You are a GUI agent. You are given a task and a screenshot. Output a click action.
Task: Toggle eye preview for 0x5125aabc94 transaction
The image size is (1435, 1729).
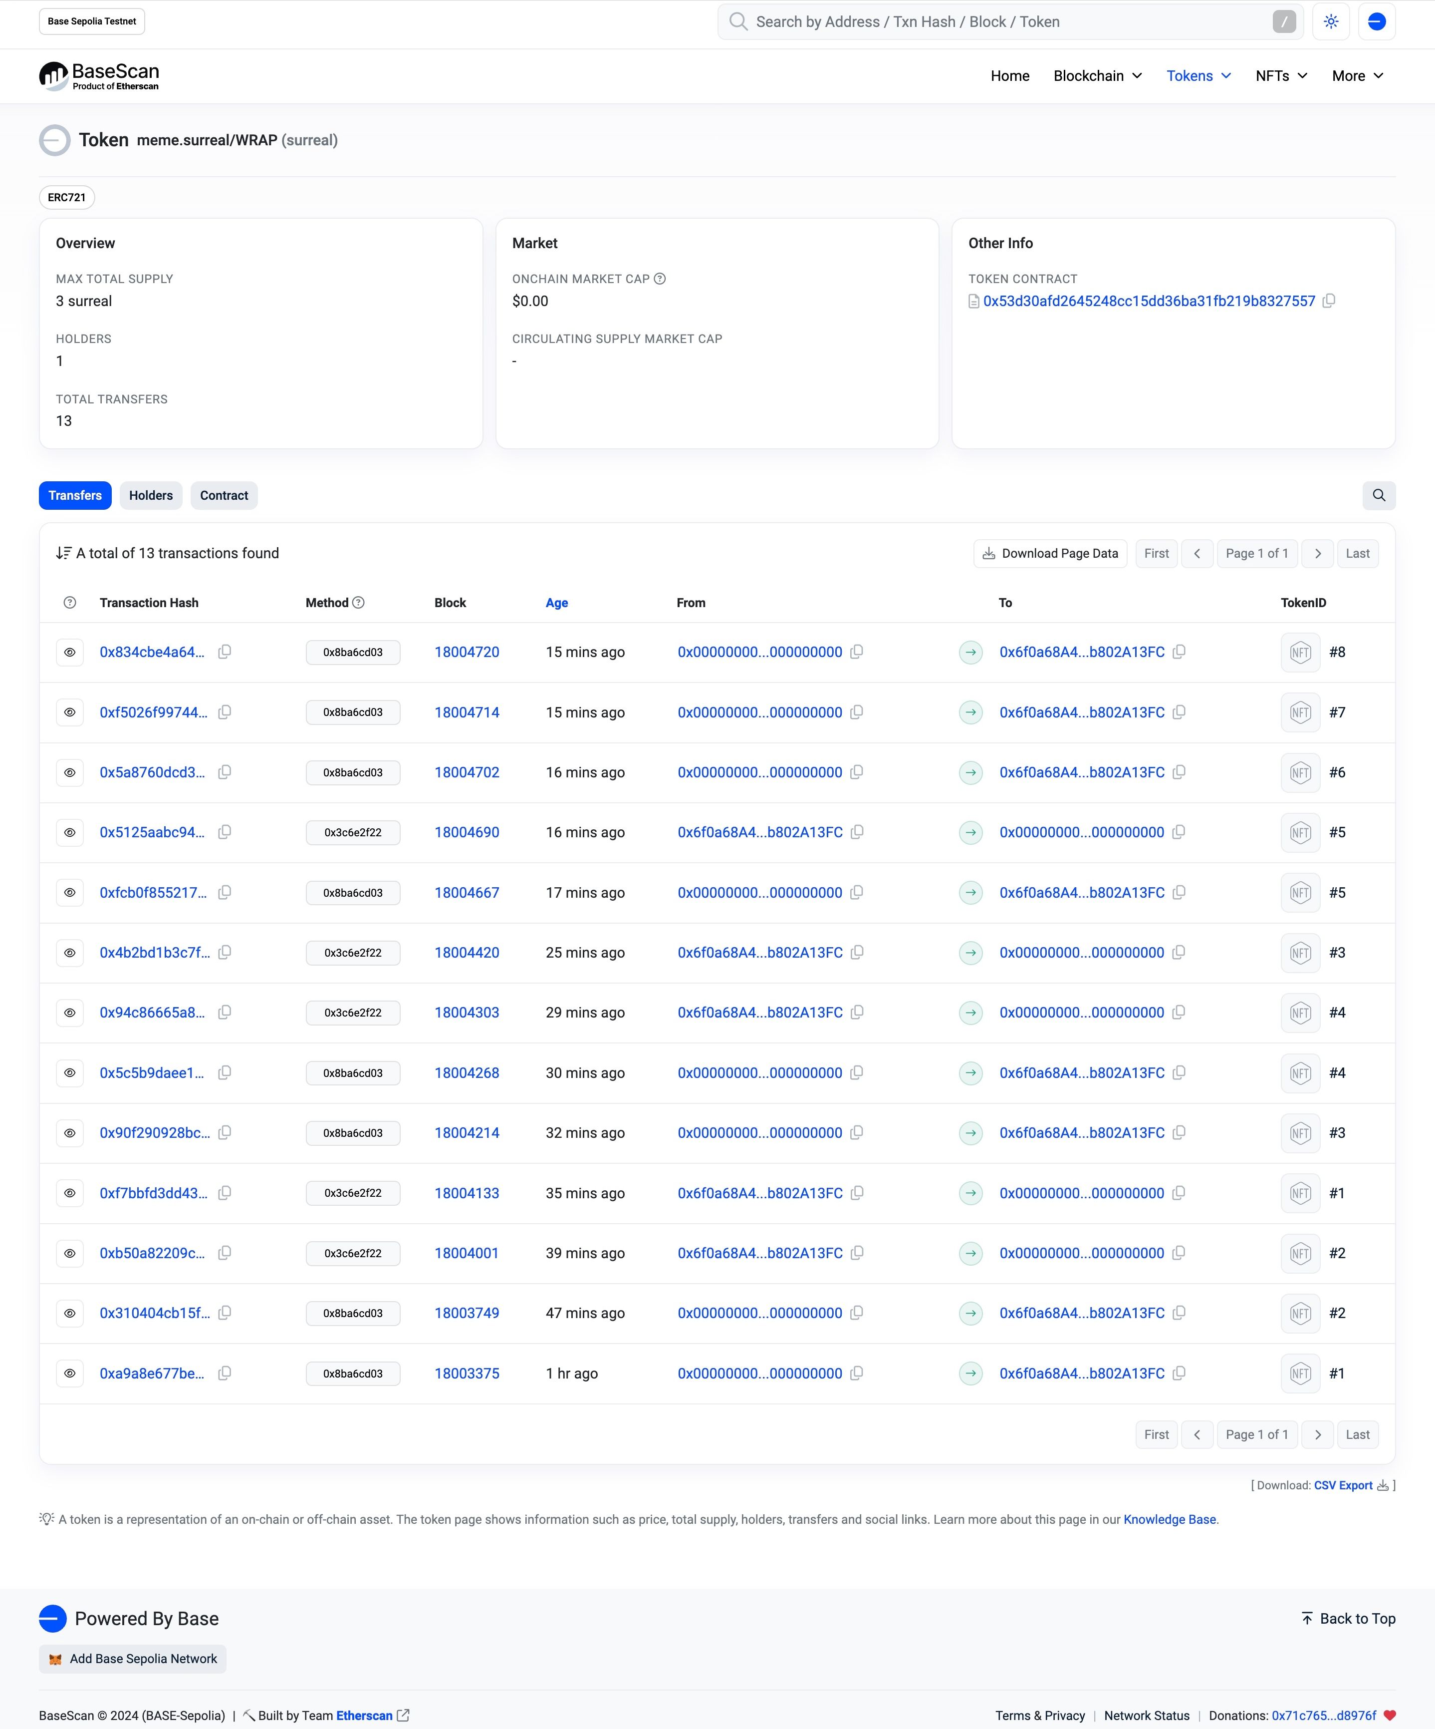point(70,832)
